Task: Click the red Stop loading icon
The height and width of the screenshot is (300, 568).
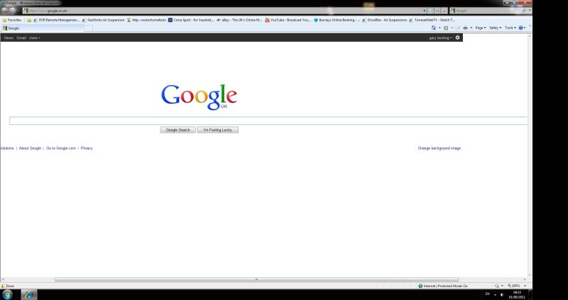Action: click(444, 11)
